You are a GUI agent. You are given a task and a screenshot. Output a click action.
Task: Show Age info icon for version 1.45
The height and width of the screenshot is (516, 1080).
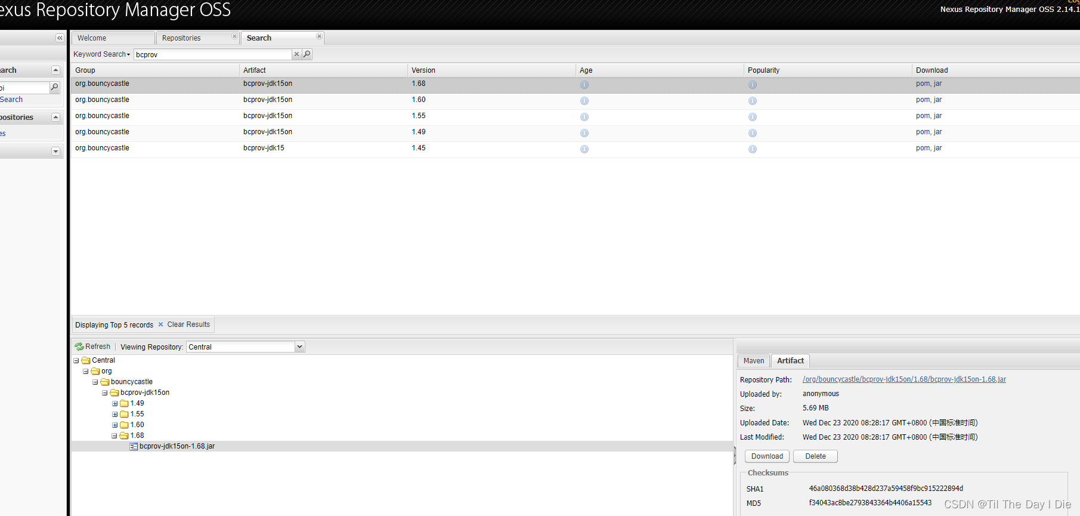[x=584, y=149]
